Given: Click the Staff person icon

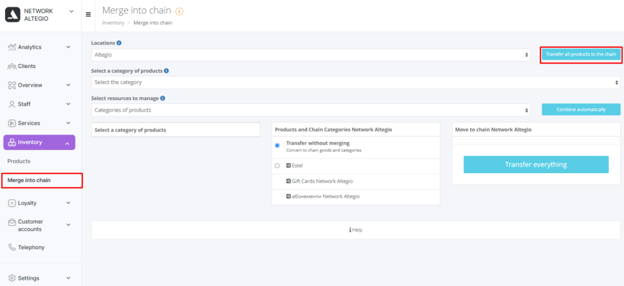Looking at the screenshot, I should (12, 104).
